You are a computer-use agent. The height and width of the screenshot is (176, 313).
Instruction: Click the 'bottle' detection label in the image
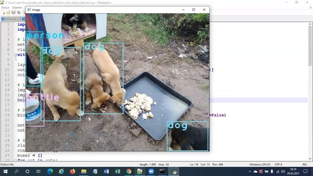click(43, 97)
